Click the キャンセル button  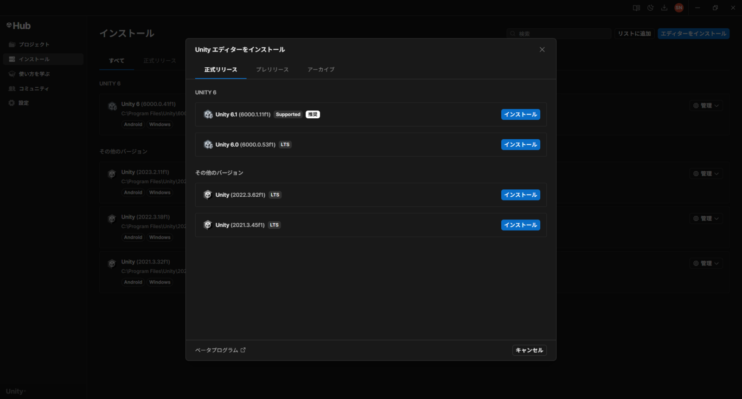pyautogui.click(x=529, y=350)
